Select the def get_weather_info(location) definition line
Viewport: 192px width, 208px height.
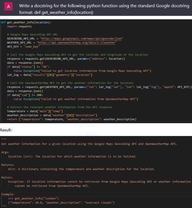point(26,22)
